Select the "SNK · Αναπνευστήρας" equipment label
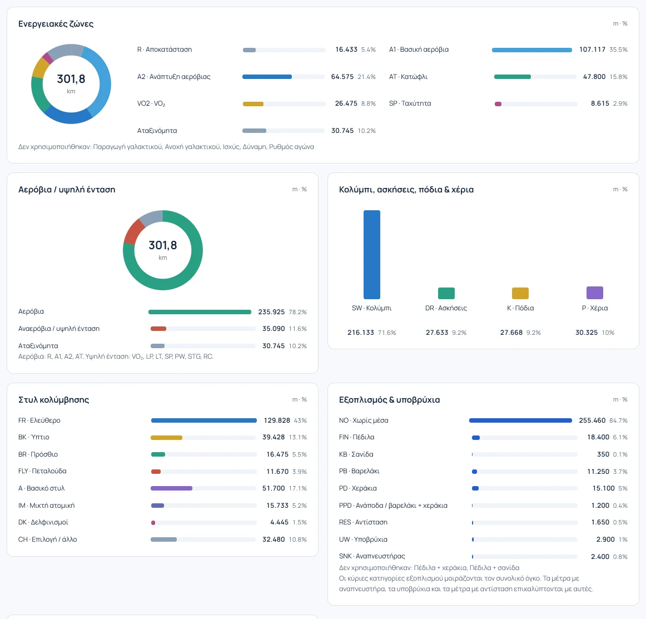Viewport: 646px width, 619px height. click(x=372, y=556)
